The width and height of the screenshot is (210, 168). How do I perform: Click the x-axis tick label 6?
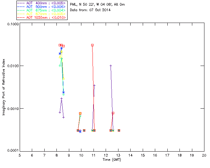click(32, 155)
